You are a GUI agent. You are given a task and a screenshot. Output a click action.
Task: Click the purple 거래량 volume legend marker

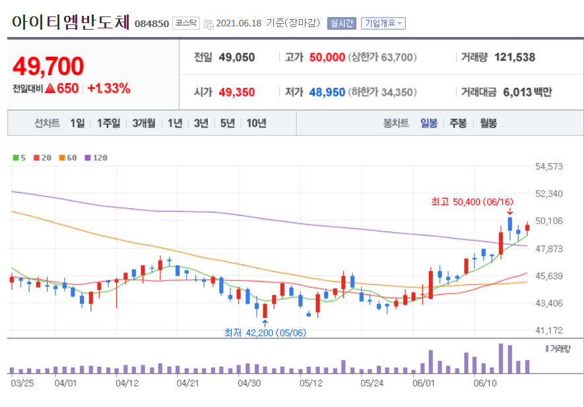pyautogui.click(x=547, y=348)
